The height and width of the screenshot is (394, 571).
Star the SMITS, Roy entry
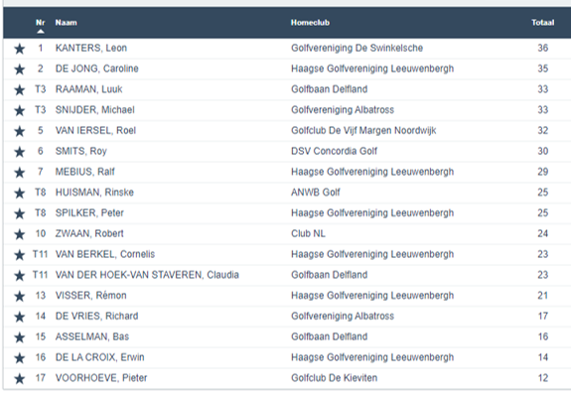click(20, 152)
